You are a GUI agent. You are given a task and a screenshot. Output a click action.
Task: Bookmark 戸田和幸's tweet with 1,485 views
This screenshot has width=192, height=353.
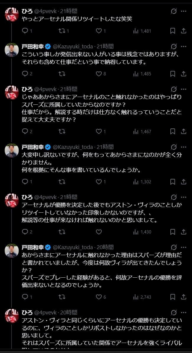click(x=173, y=74)
